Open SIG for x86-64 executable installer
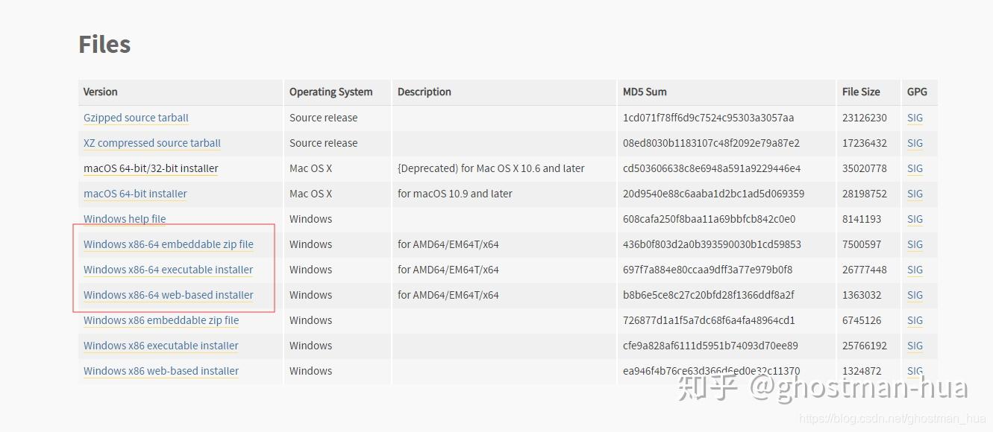 click(x=915, y=270)
